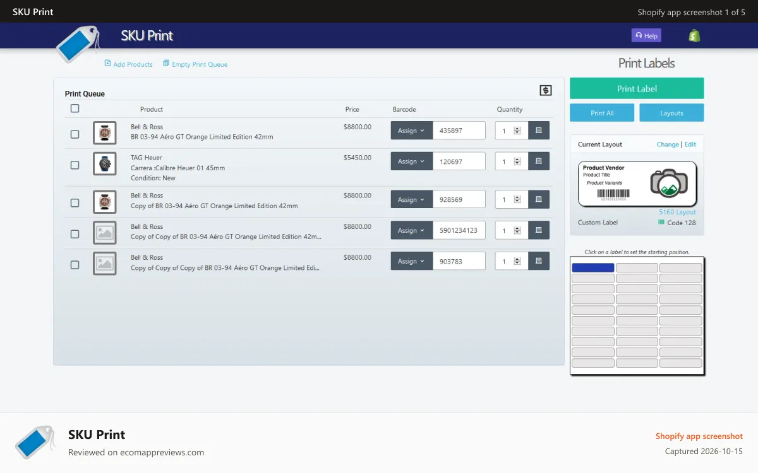Viewport: 758px width, 473px height.
Task: Click the Product column header
Action: point(152,109)
